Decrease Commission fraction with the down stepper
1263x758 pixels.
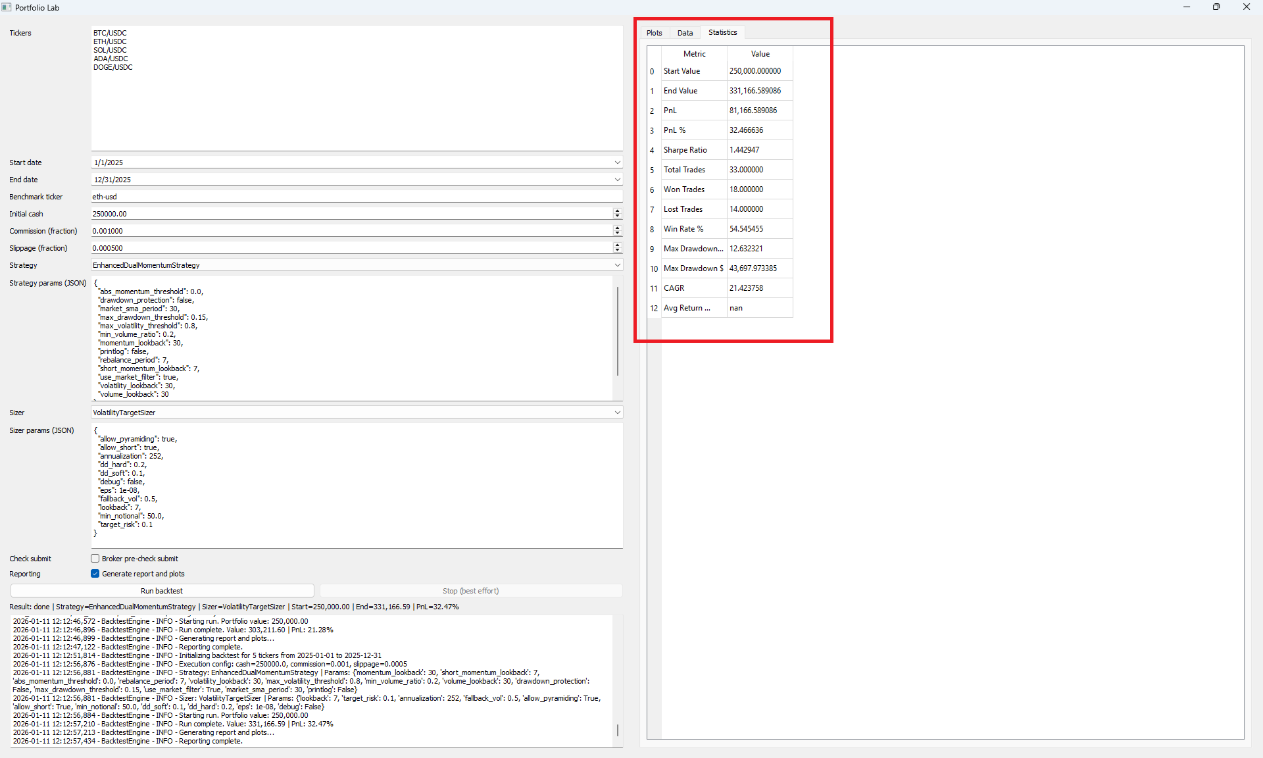tap(617, 233)
